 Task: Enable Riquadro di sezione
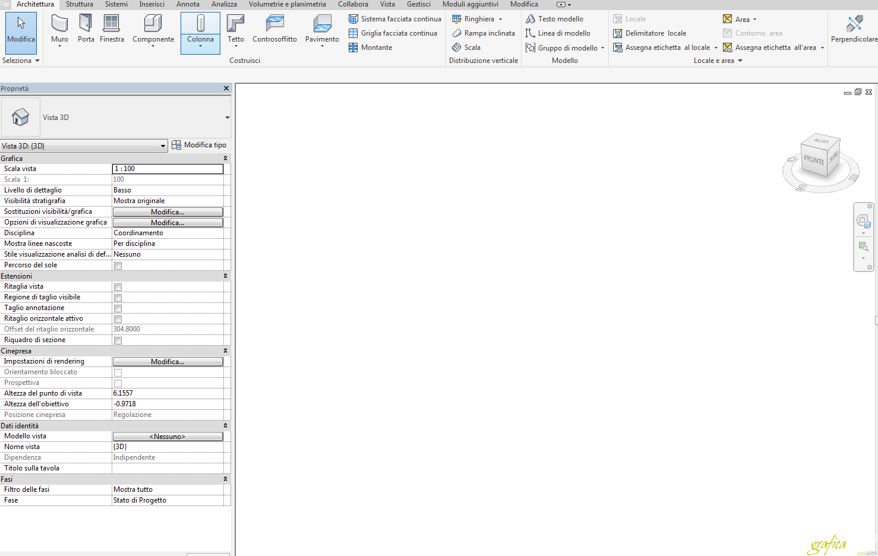tap(117, 340)
